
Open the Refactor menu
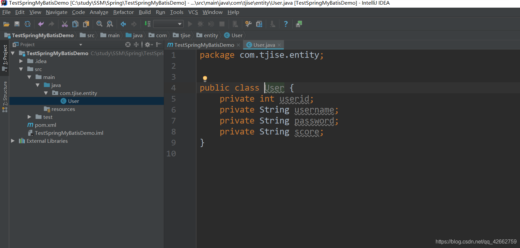(124, 12)
